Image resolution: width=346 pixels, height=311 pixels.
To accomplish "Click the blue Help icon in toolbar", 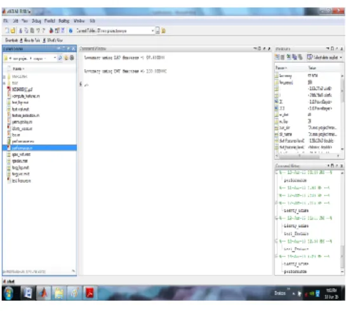I will 70,30.
